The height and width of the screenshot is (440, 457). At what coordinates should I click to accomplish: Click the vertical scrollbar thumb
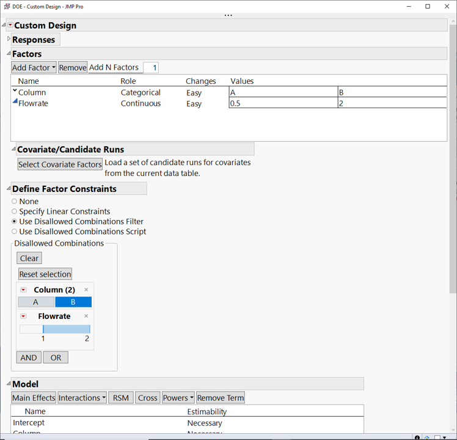pyautogui.click(x=453, y=159)
